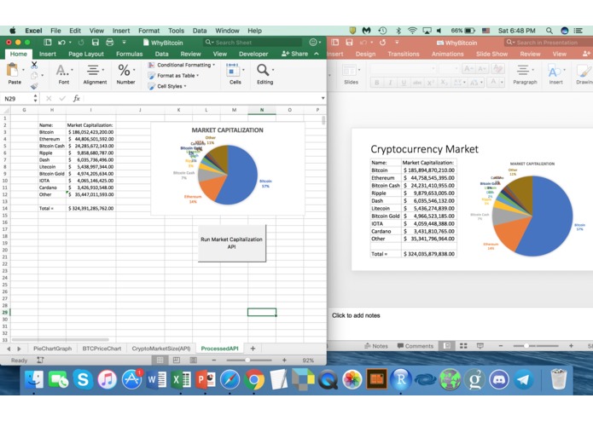Open Google Chrome from the Dock
The width and height of the screenshot is (593, 421).
point(254,379)
